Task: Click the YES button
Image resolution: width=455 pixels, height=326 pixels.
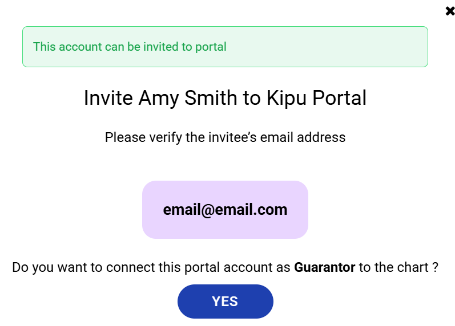Action: (x=225, y=301)
